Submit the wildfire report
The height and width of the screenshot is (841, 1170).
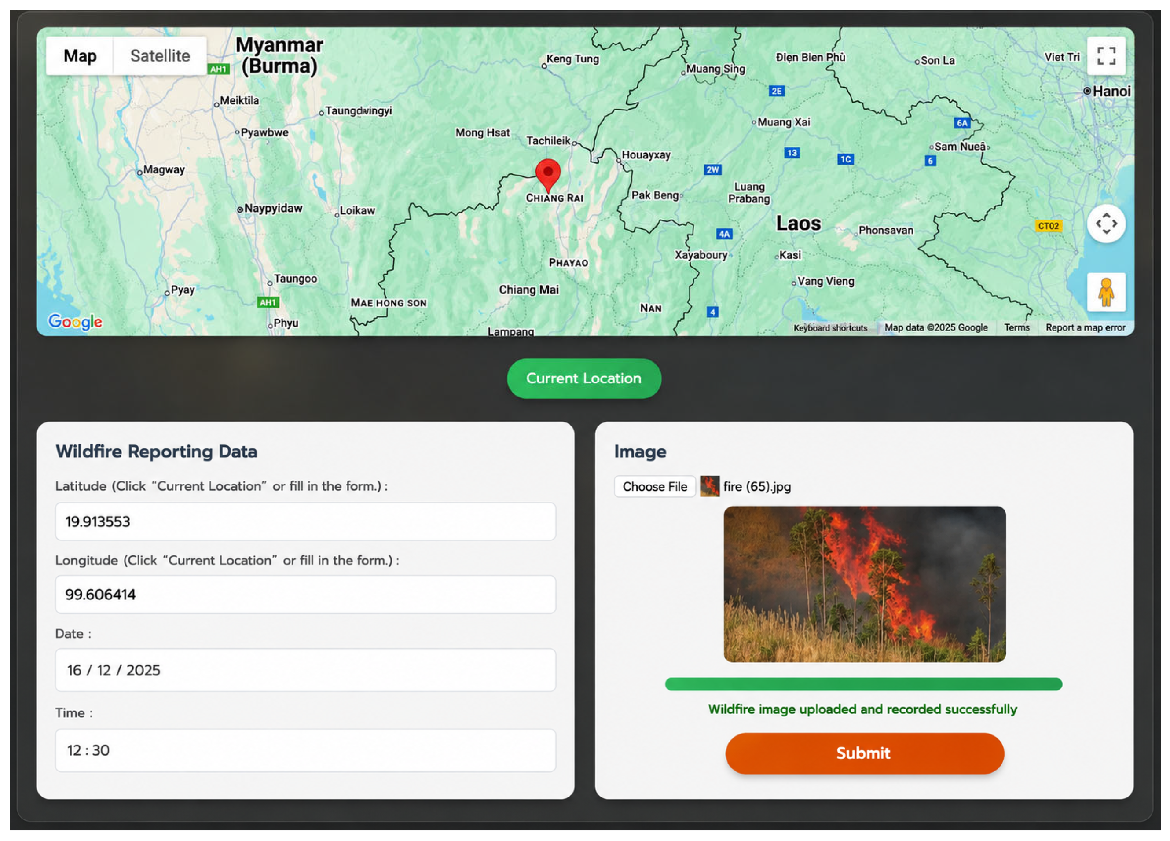pyautogui.click(x=865, y=753)
